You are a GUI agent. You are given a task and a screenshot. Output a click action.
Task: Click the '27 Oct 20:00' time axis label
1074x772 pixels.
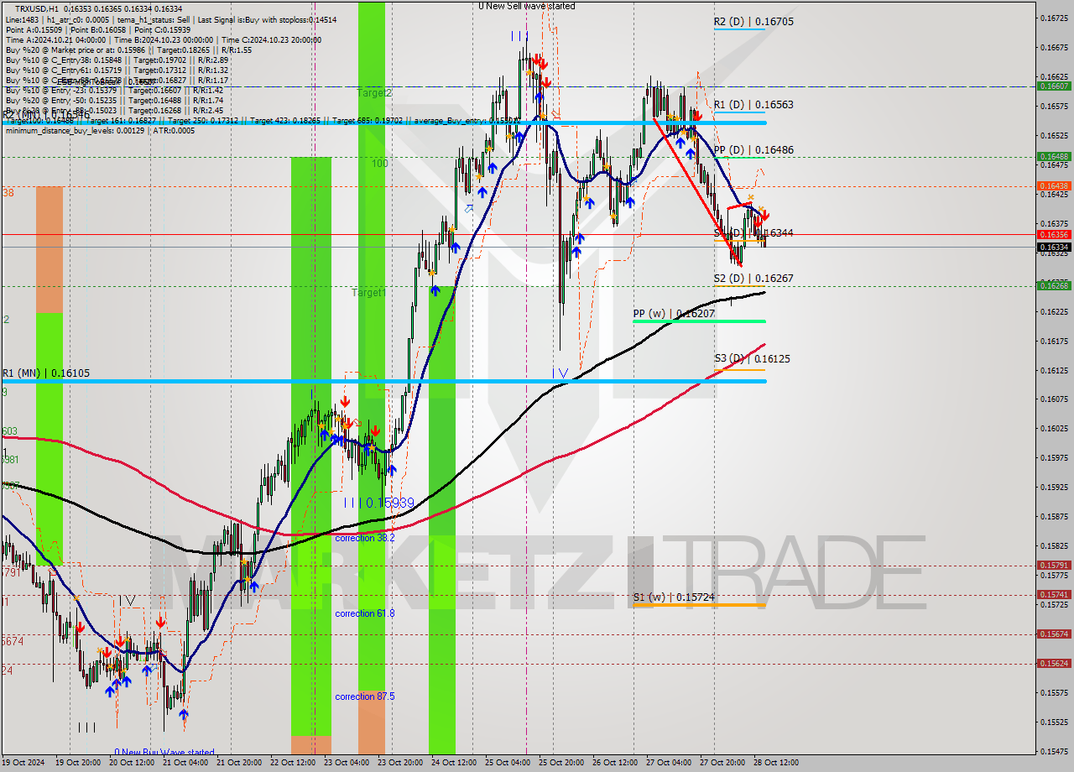(x=722, y=763)
